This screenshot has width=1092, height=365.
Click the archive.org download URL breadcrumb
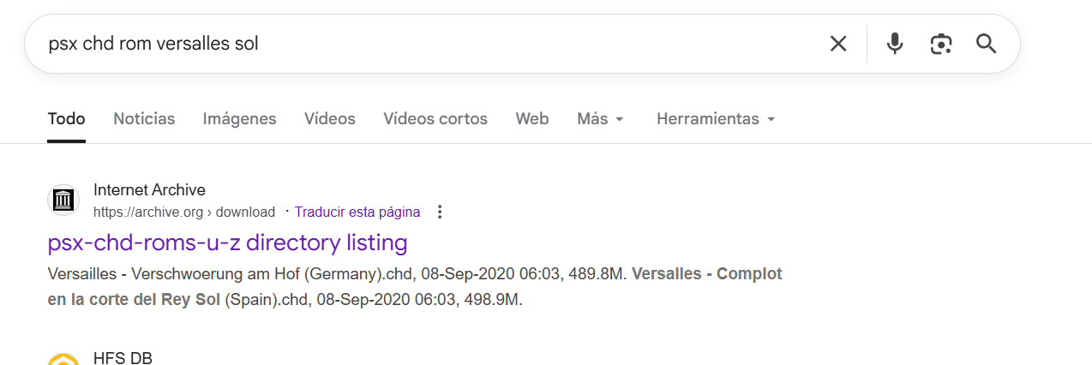click(x=184, y=212)
